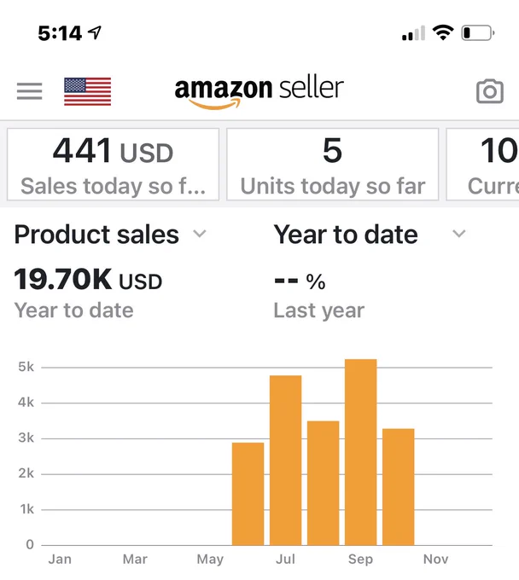Select the Sales today so far card
This screenshot has width=519, height=580.
coord(114,165)
